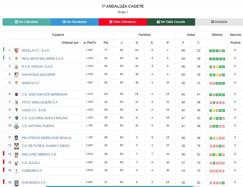
Task: Open REAL BETIS BALOMPIE S.A.D. link
Action: 43,59
